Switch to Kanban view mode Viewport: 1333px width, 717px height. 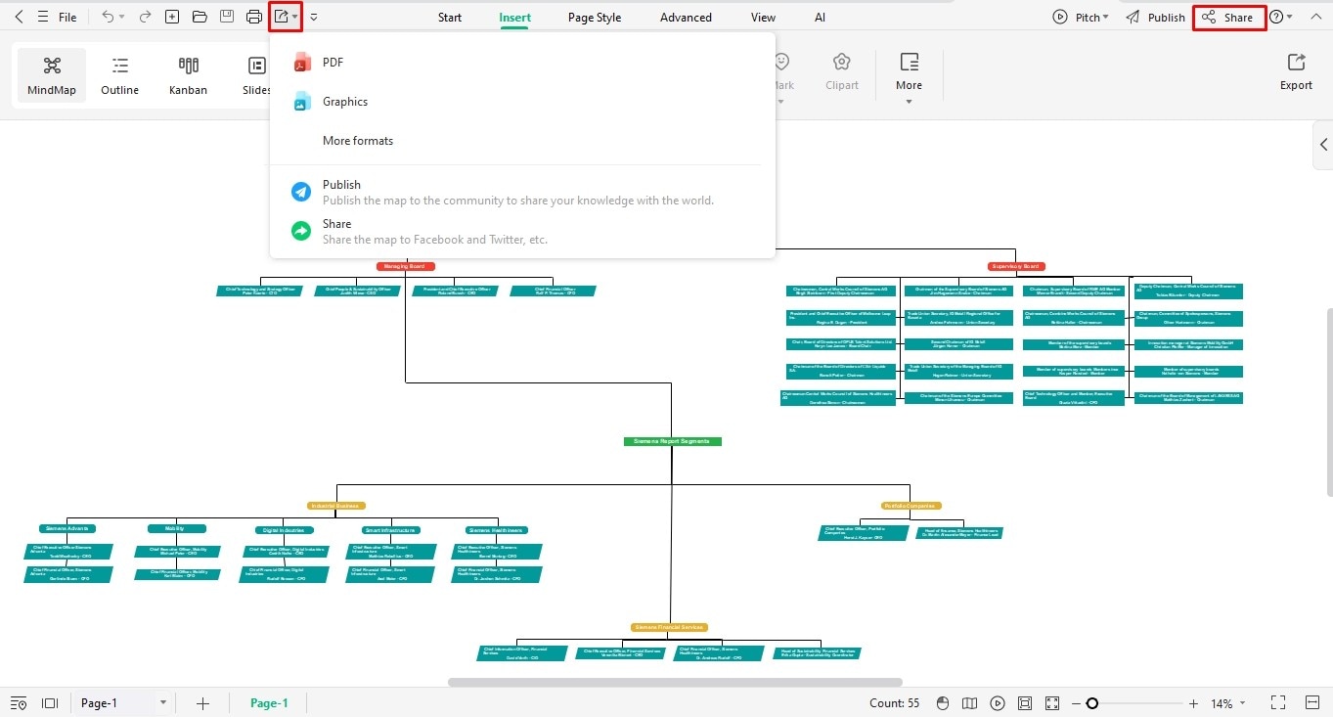click(x=188, y=76)
